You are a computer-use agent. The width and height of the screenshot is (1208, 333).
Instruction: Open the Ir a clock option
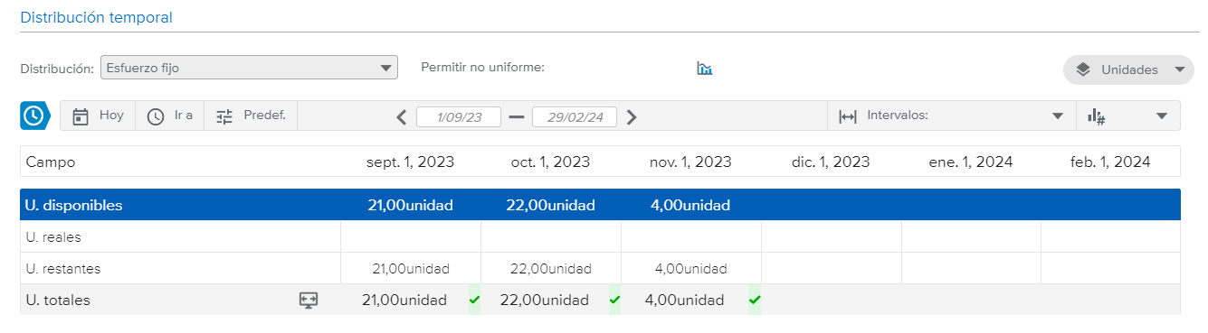(170, 116)
